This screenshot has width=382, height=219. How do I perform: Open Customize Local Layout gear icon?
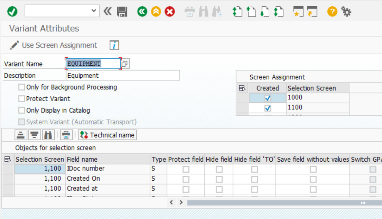[x=346, y=12]
